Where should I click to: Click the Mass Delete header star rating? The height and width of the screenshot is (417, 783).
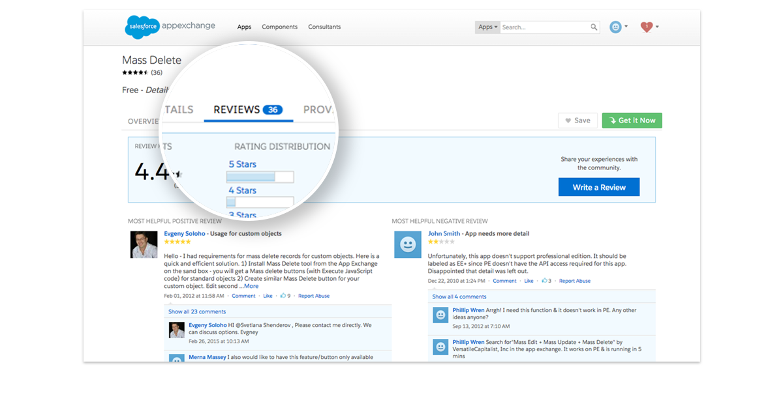(135, 72)
